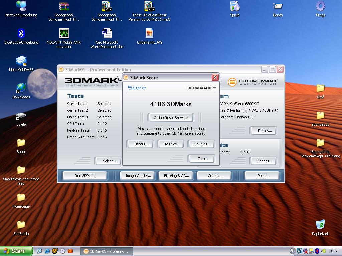342x256 pixels.
Task: Click the Futuremark Corporation logo
Action: pos(252,82)
